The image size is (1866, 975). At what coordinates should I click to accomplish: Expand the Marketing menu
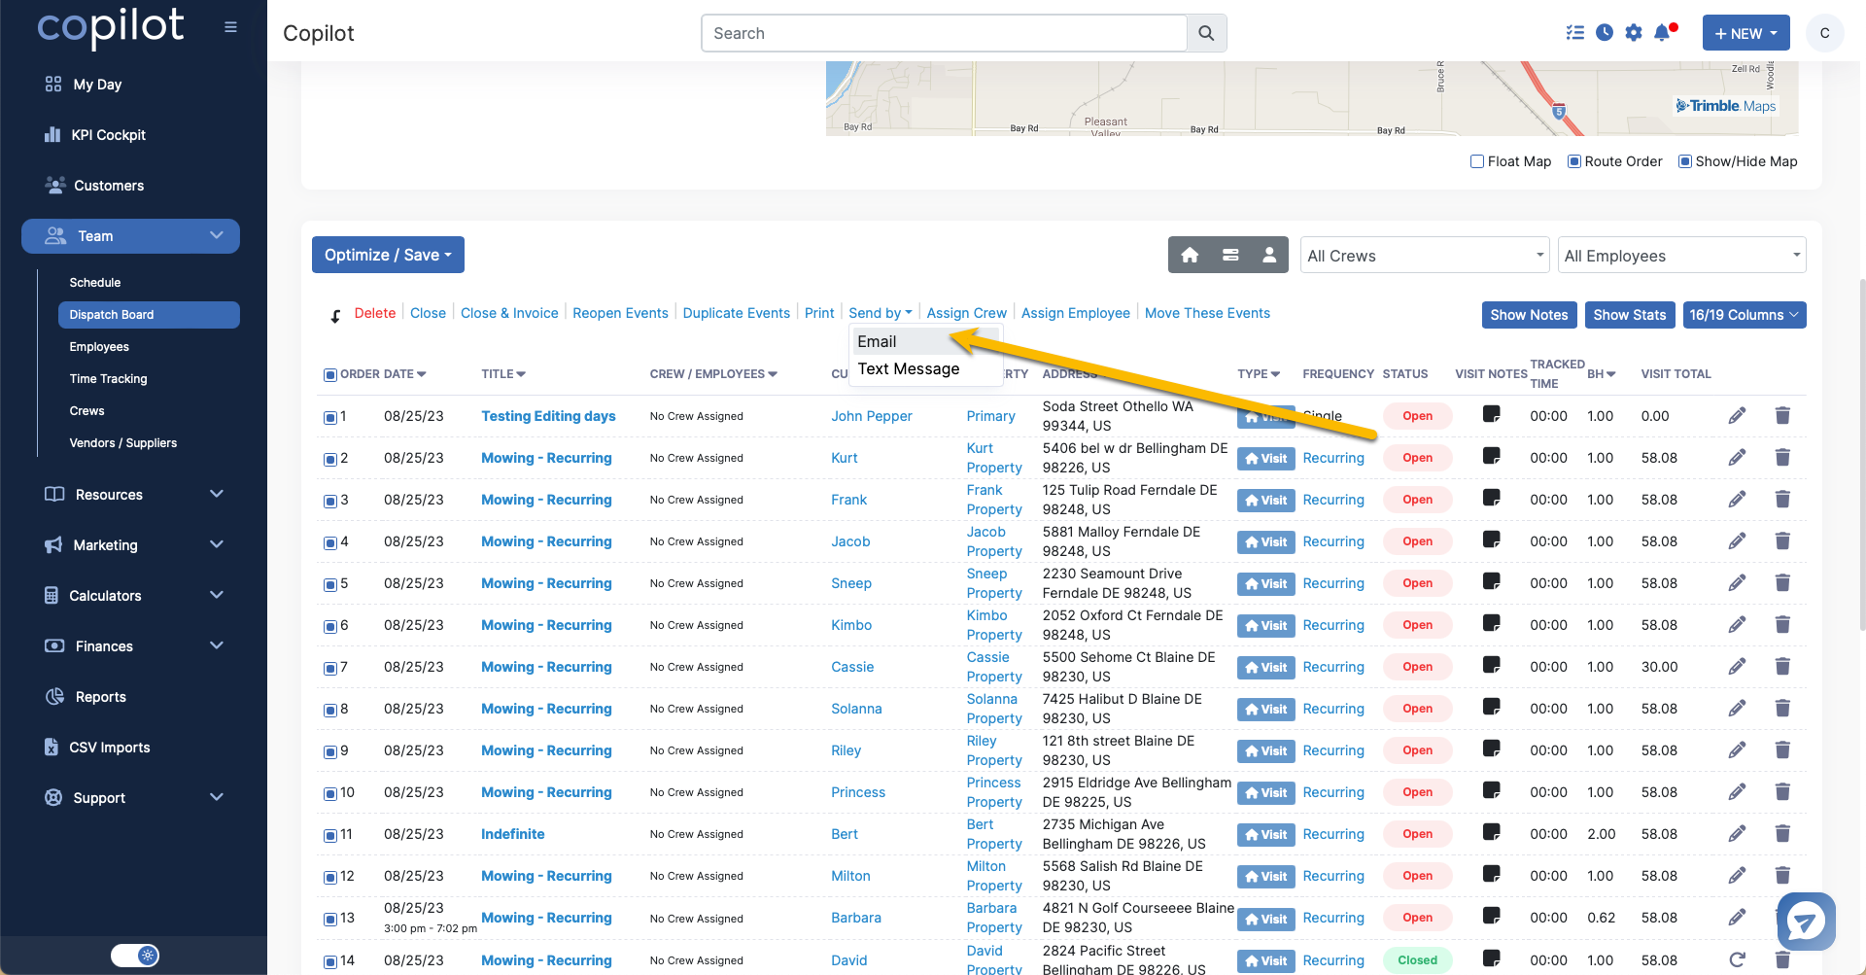pos(134,545)
